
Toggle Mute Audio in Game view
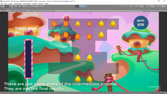tap(146, 11)
